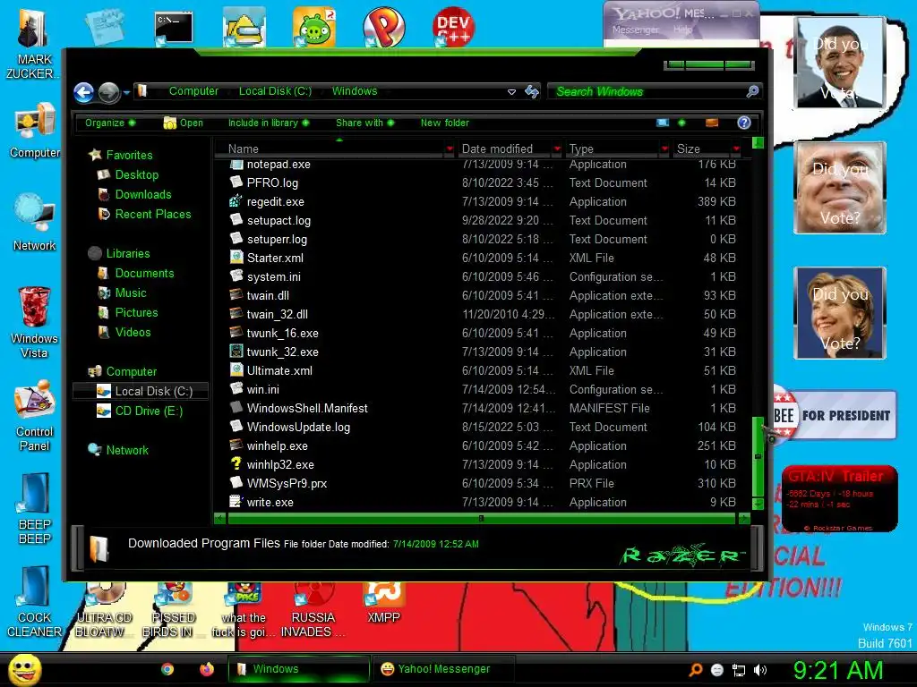Open the Date modified column filter dropdown
The width and height of the screenshot is (917, 687).
[x=557, y=149]
